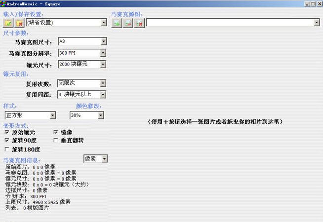Screen dimensions: 323x222
Task: Click the clear all source images icon with red X
Action: 139,23
